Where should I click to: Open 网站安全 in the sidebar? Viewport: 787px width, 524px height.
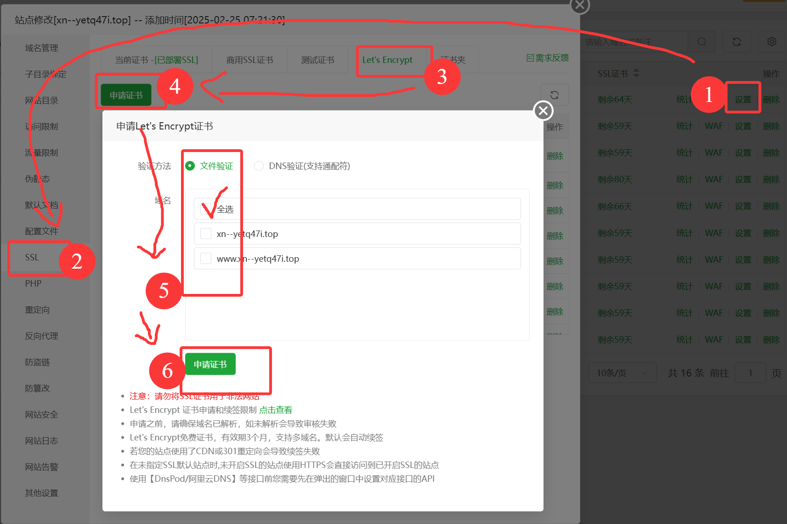tap(41, 414)
